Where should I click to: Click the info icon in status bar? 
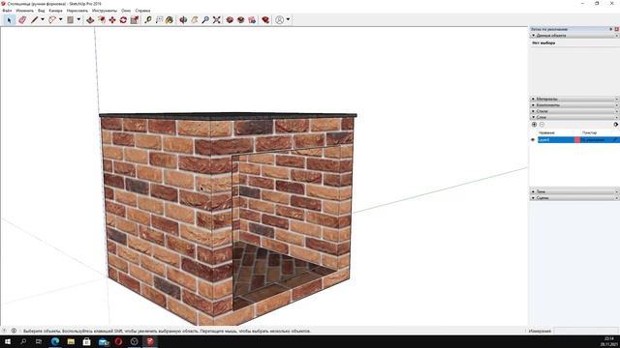(x=14, y=331)
